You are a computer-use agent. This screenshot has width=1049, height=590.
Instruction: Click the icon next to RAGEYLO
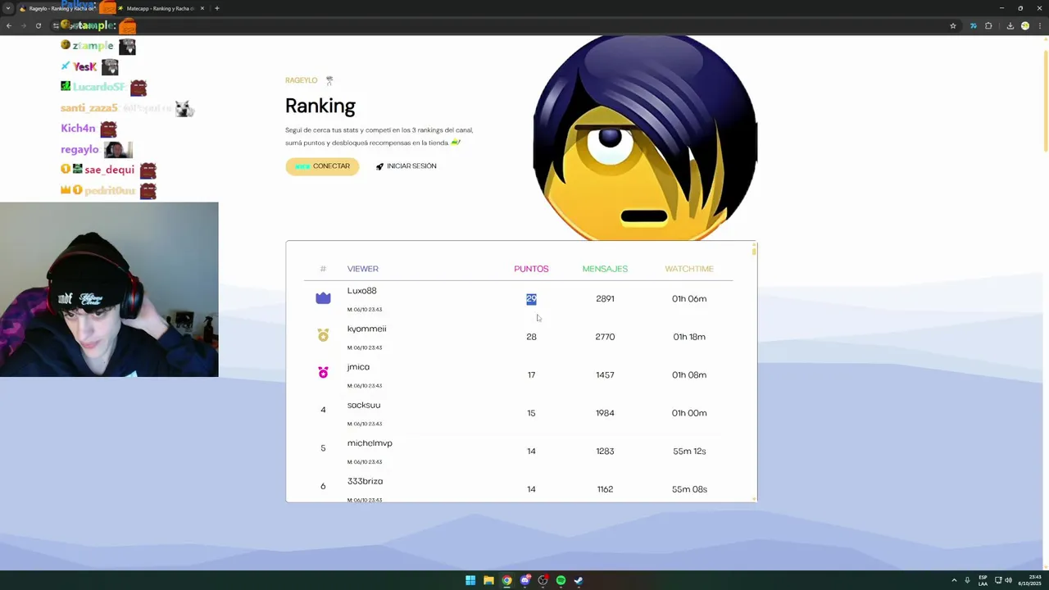point(329,80)
